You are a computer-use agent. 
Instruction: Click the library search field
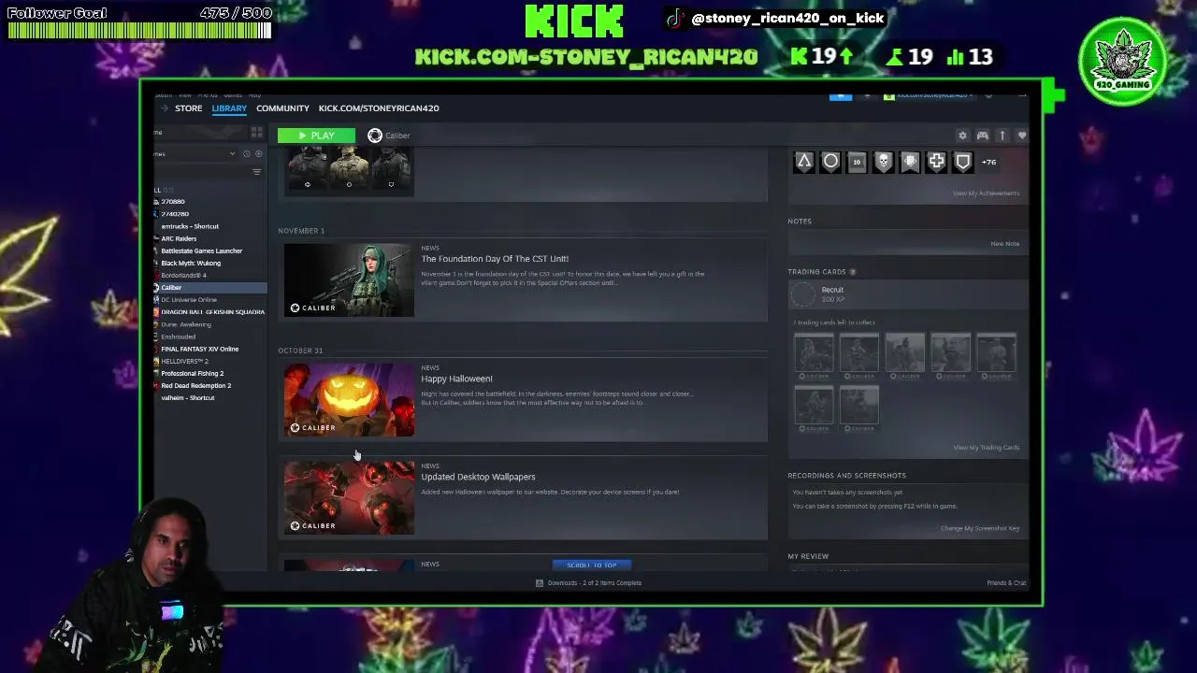coord(201,172)
